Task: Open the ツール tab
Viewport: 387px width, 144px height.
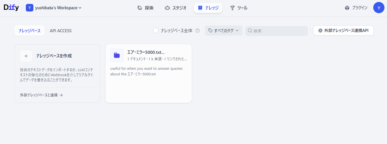Action: click(239, 8)
